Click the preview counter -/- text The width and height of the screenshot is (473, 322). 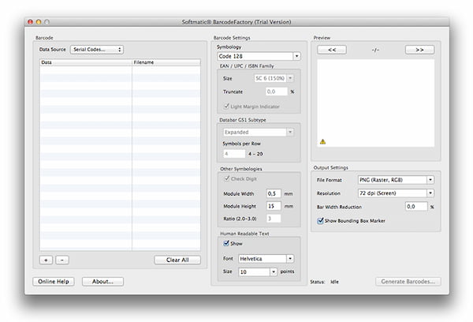[375, 50]
